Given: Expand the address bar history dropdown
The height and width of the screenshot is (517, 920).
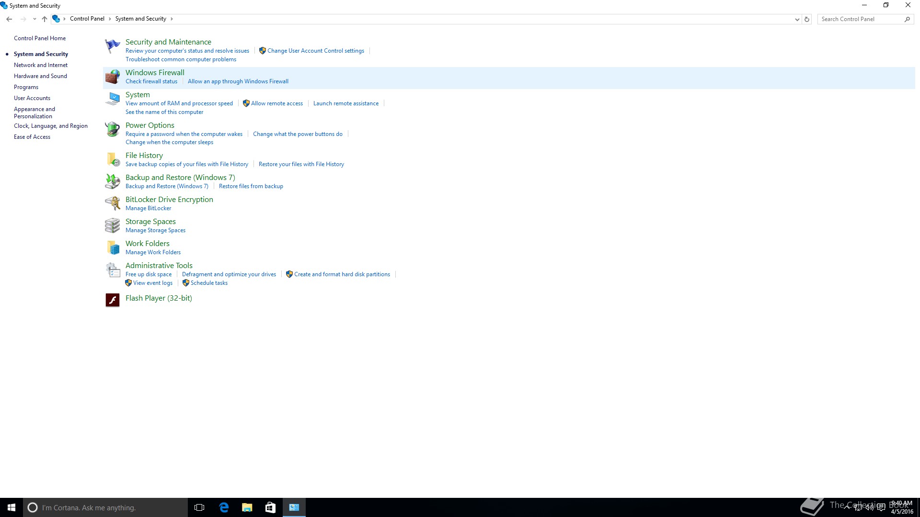Looking at the screenshot, I should [x=797, y=20].
